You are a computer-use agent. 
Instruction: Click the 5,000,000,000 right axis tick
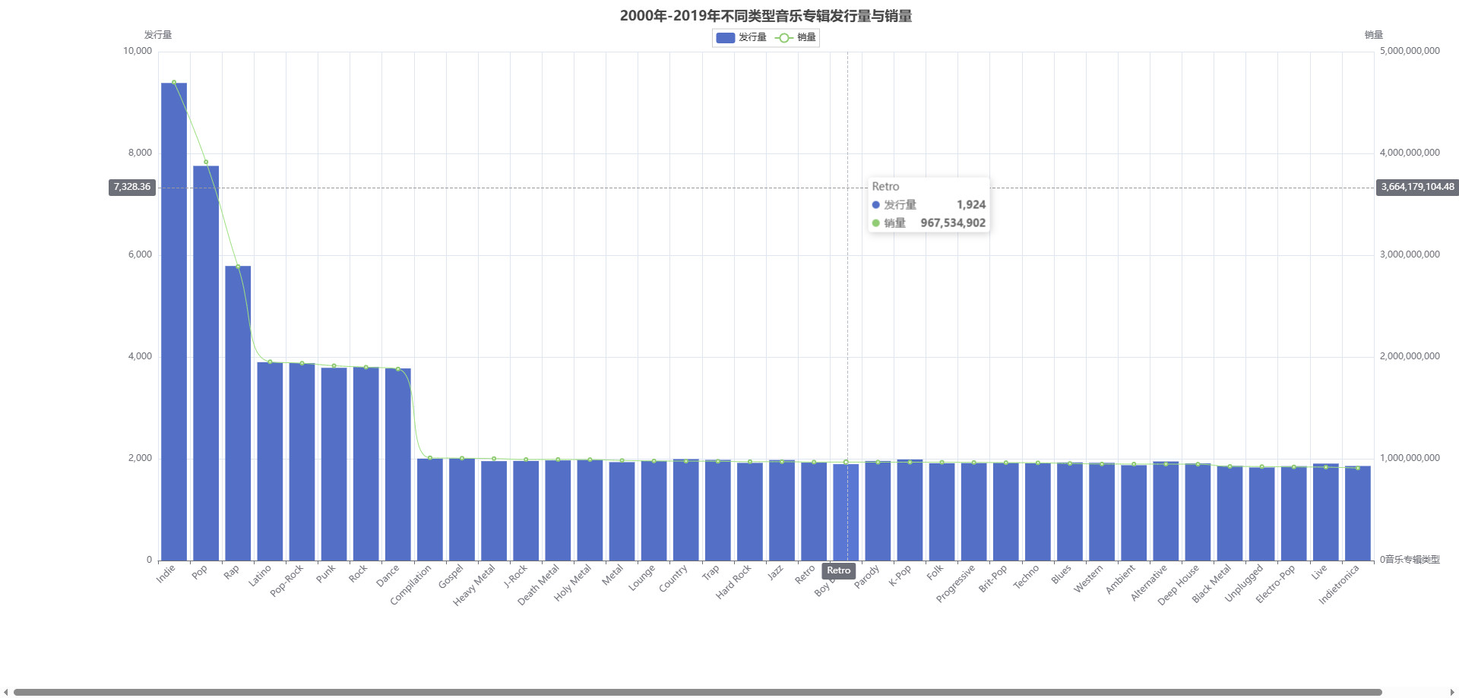[x=1410, y=51]
